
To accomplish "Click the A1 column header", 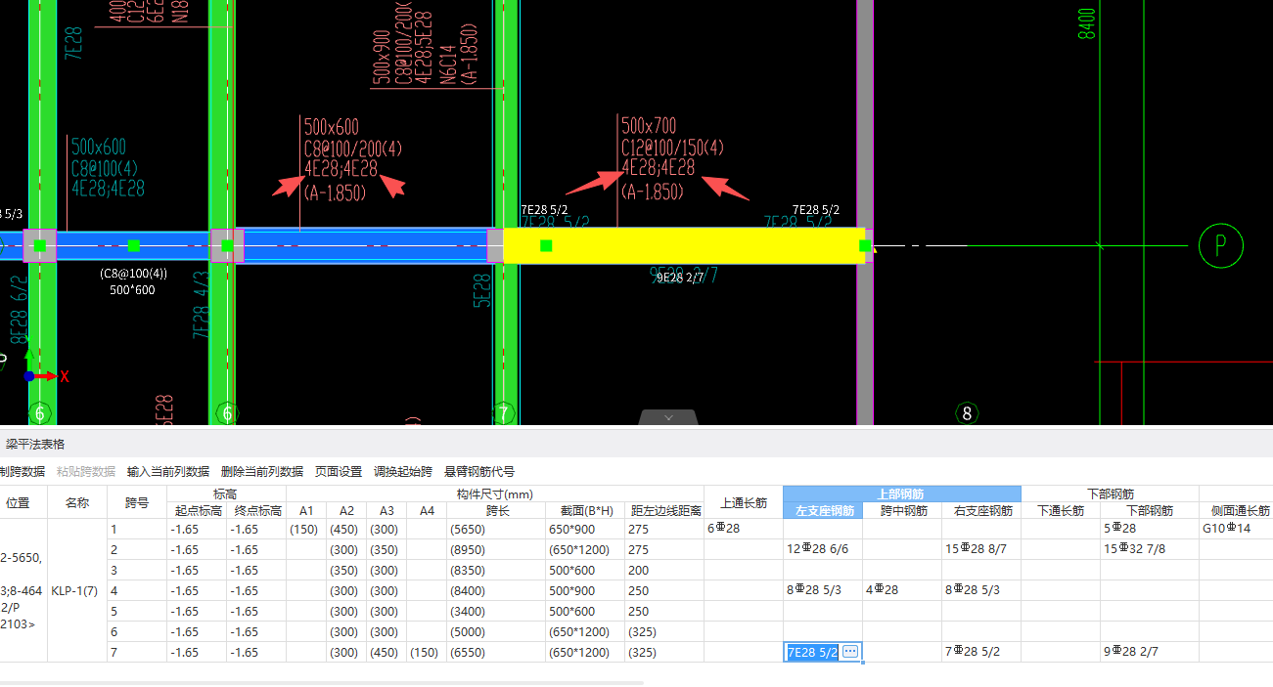I will click(306, 510).
